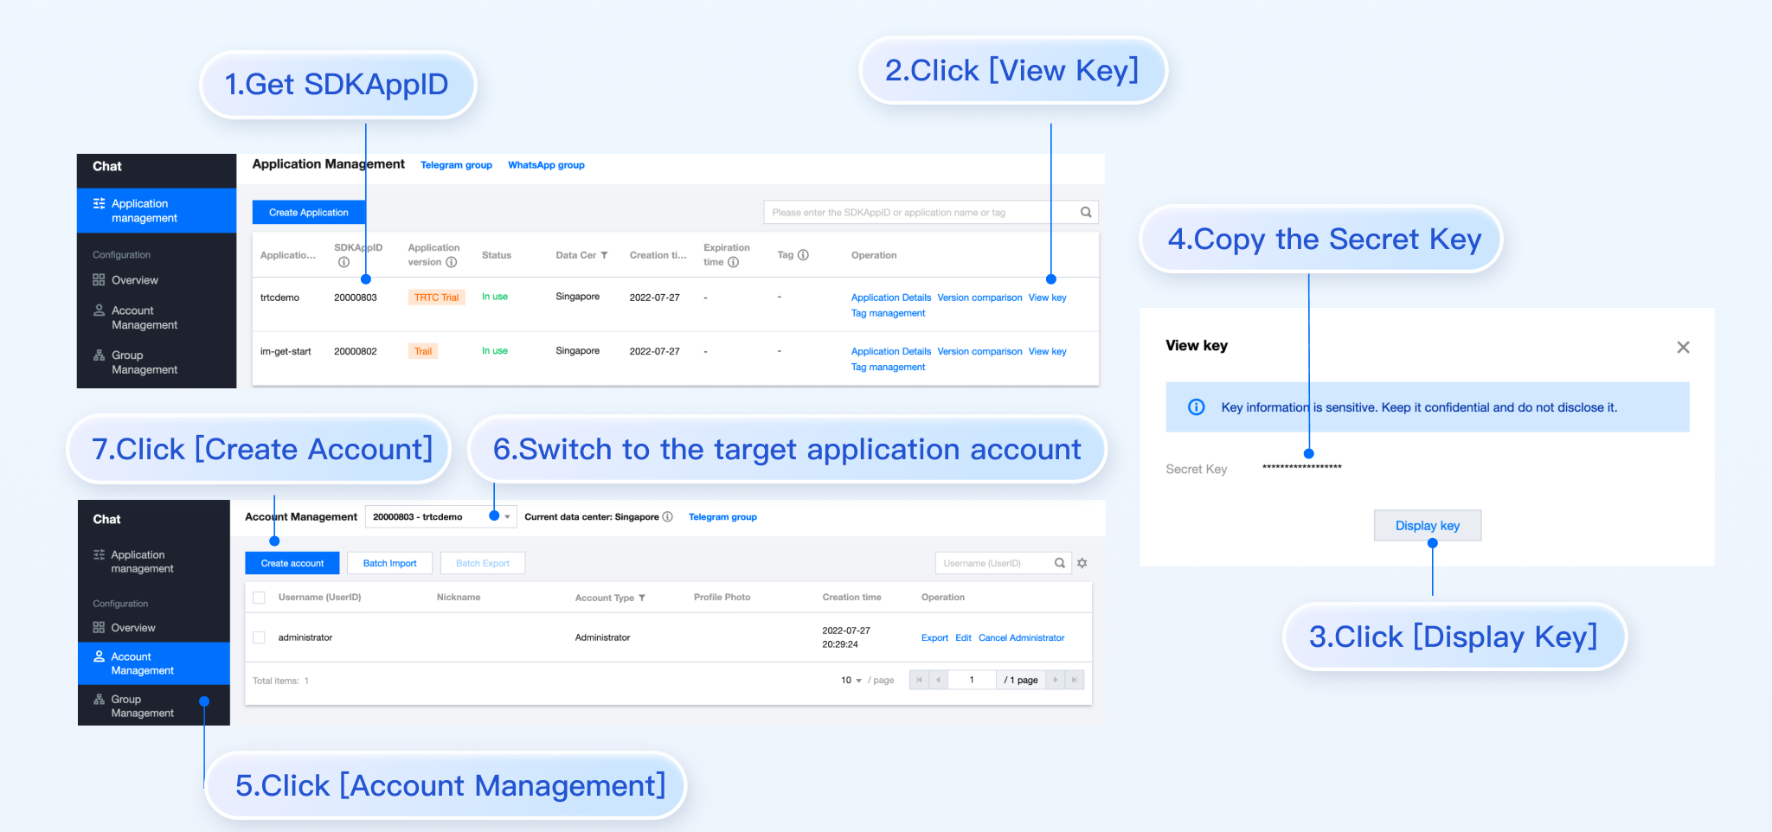Click the Trail version tag for im-get-start
Viewport: 1772px width, 832px height.
coord(423,351)
